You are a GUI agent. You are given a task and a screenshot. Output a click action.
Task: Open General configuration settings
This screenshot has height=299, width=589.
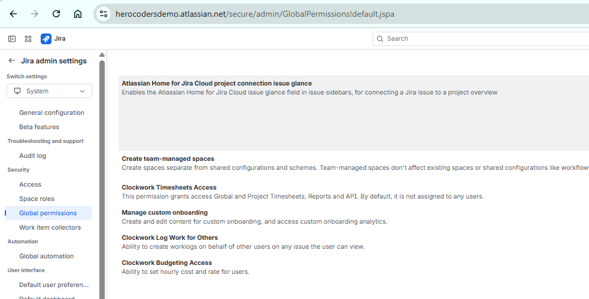[x=51, y=112]
